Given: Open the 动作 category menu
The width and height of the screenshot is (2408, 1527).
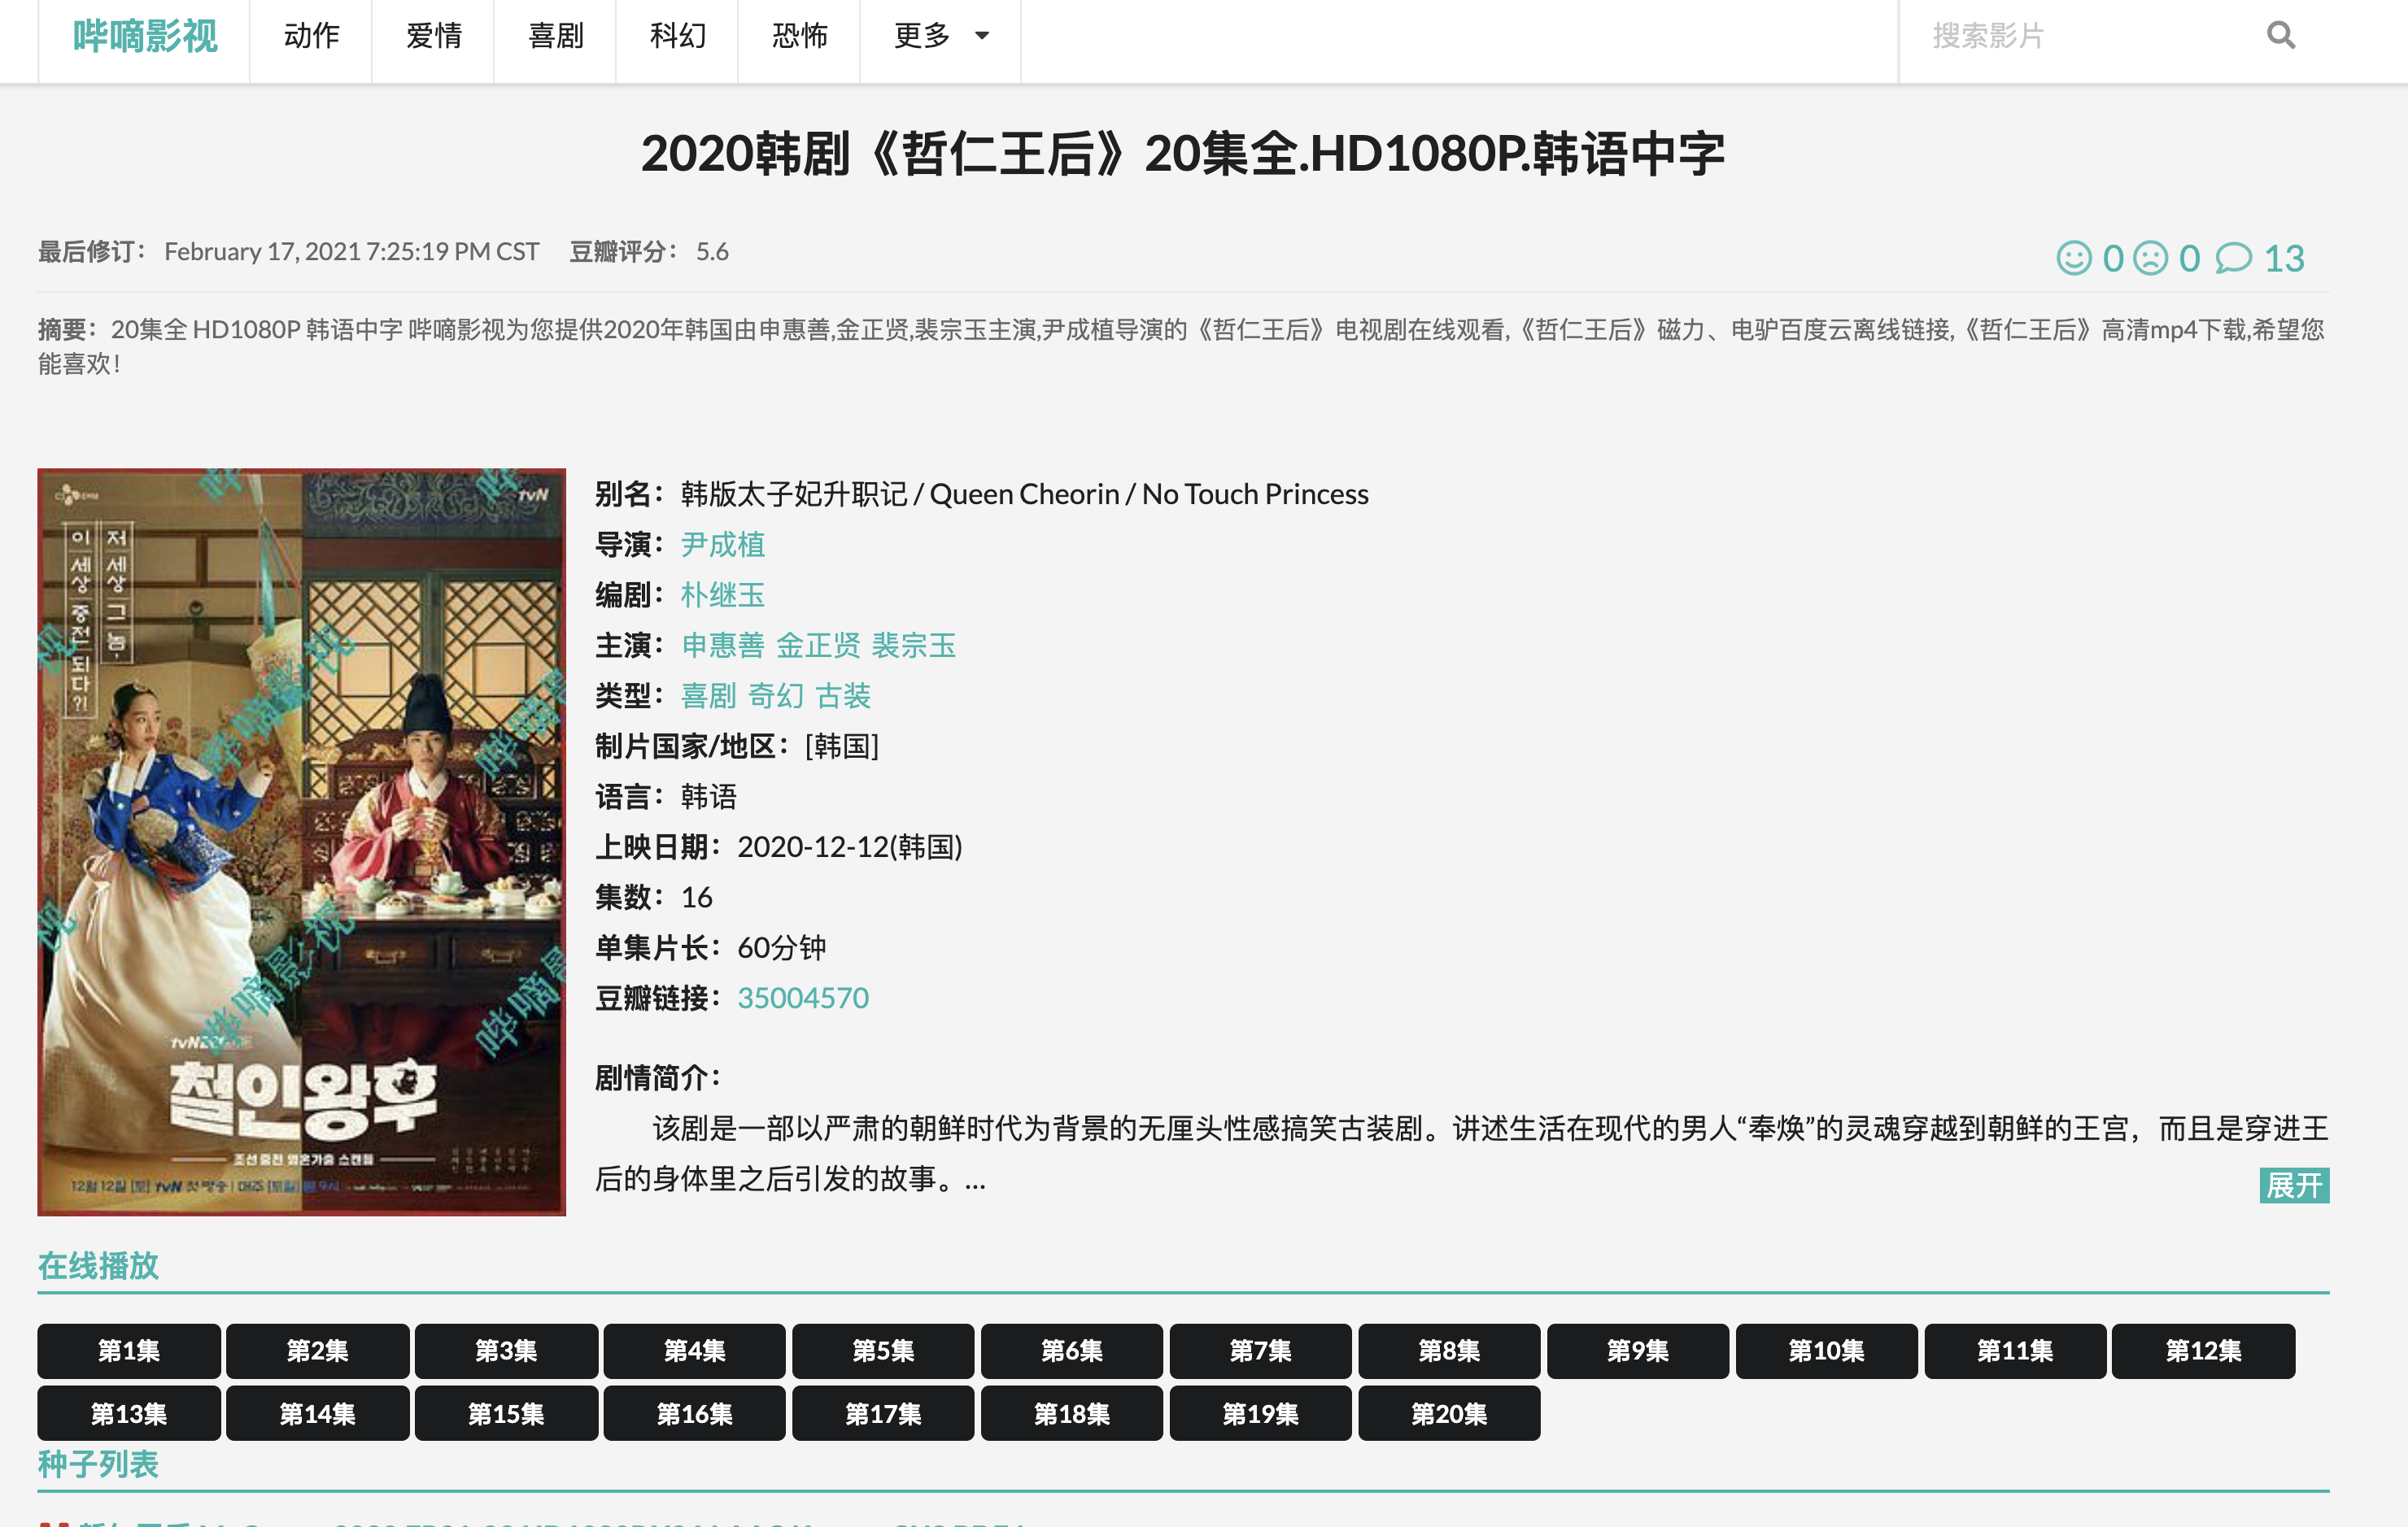Looking at the screenshot, I should point(311,36).
